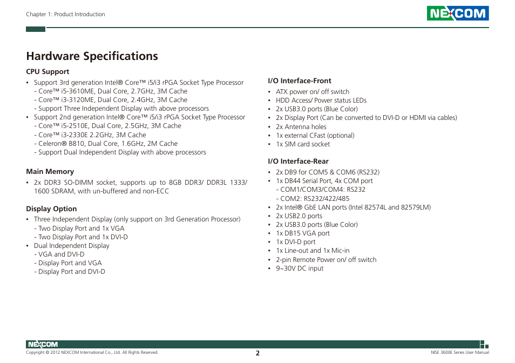
Task: Click the 1x SIM card socket line
Action: pyautogui.click(x=303, y=144)
